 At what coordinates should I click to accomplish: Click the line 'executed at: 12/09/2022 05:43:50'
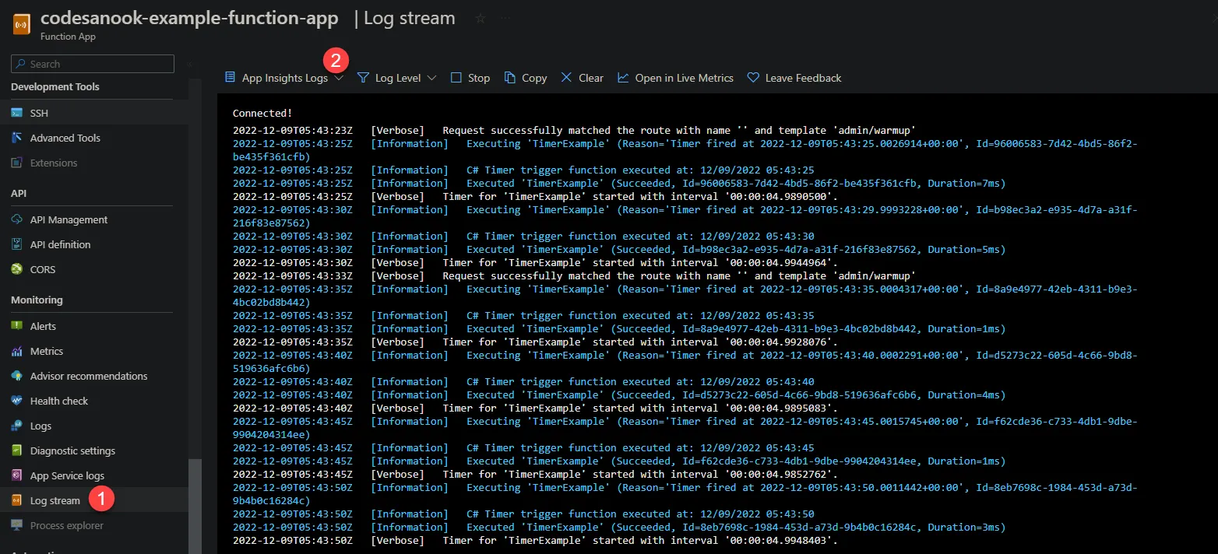point(523,514)
